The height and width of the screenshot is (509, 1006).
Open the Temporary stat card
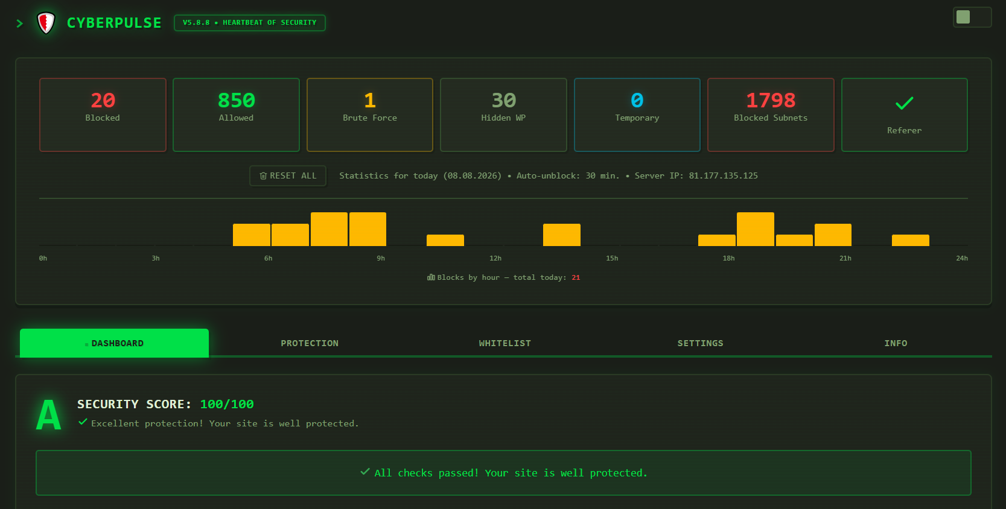tap(637, 115)
